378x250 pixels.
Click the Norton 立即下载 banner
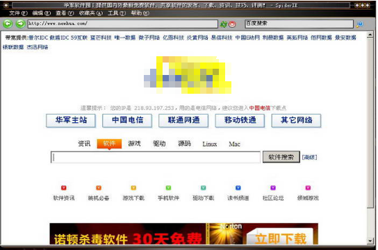pyautogui.click(x=280, y=237)
